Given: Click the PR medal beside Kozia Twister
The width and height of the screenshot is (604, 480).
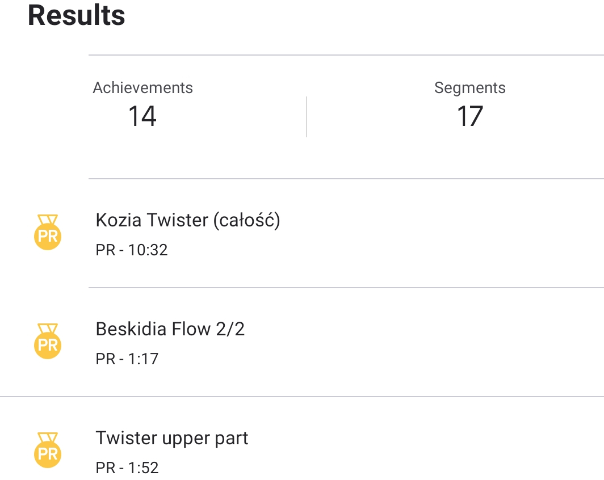Looking at the screenshot, I should (x=48, y=235).
